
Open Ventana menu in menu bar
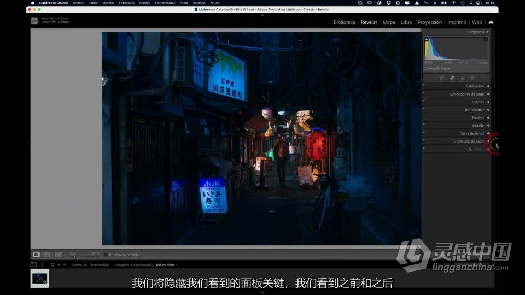click(199, 3)
